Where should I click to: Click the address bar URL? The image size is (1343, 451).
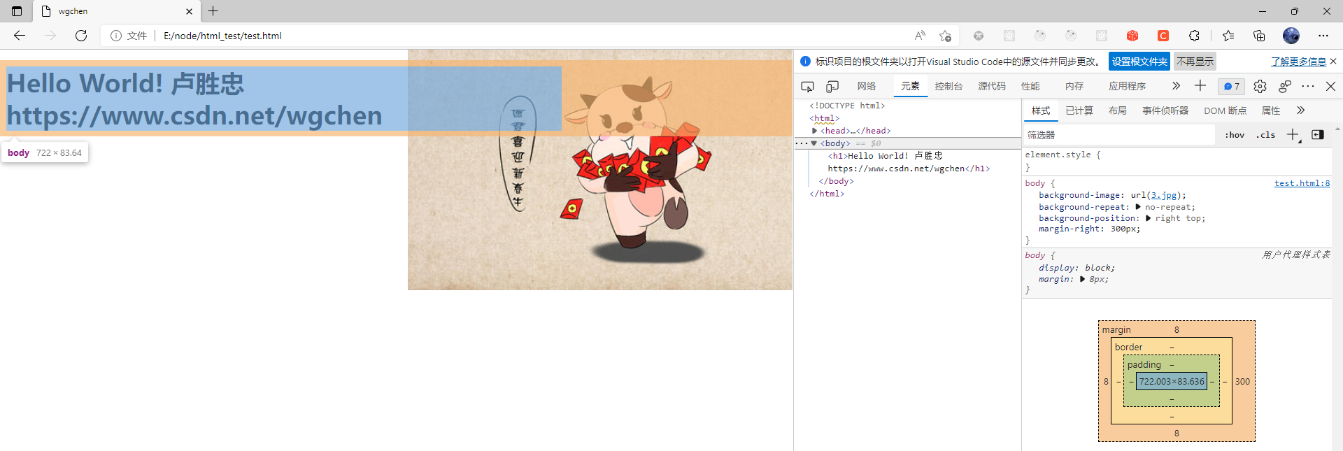[x=222, y=36]
